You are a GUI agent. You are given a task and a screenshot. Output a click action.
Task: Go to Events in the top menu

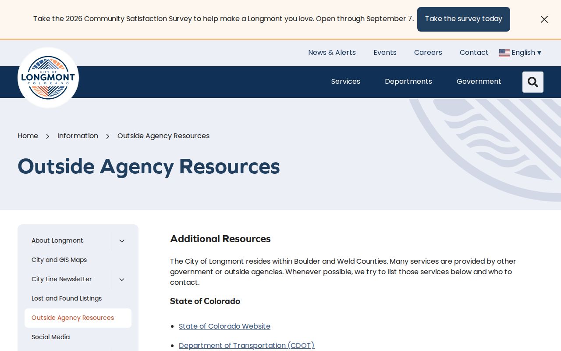click(x=385, y=53)
